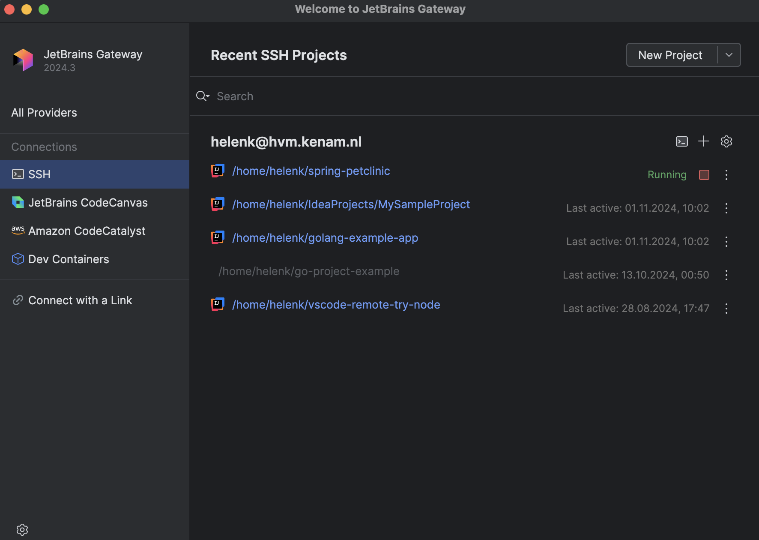Open connection settings gear for helenk host
Viewport: 759px width, 540px height.
tap(726, 141)
